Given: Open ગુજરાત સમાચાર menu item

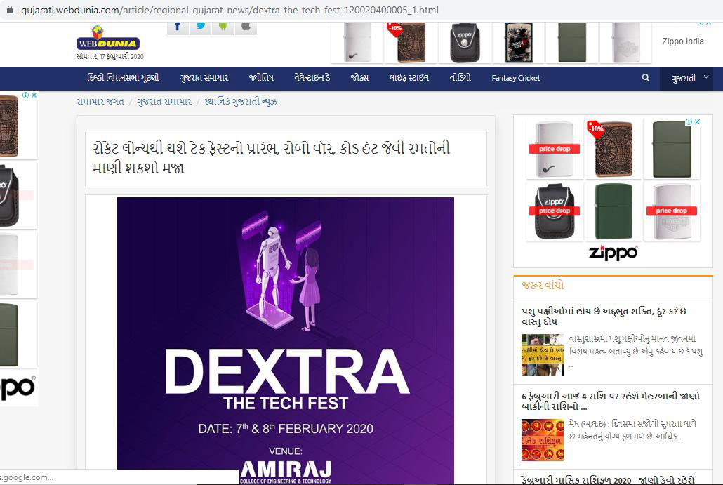Looking at the screenshot, I should coord(204,78).
